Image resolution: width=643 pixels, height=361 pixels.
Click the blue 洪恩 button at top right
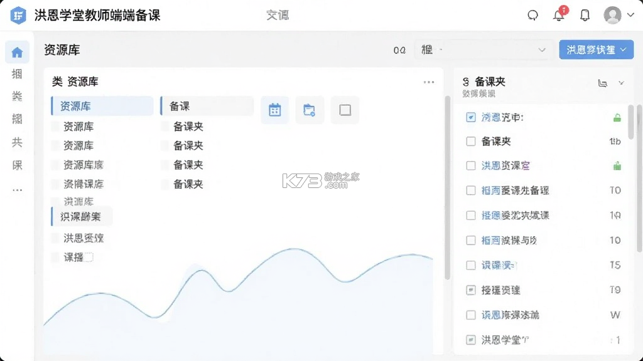tap(597, 50)
